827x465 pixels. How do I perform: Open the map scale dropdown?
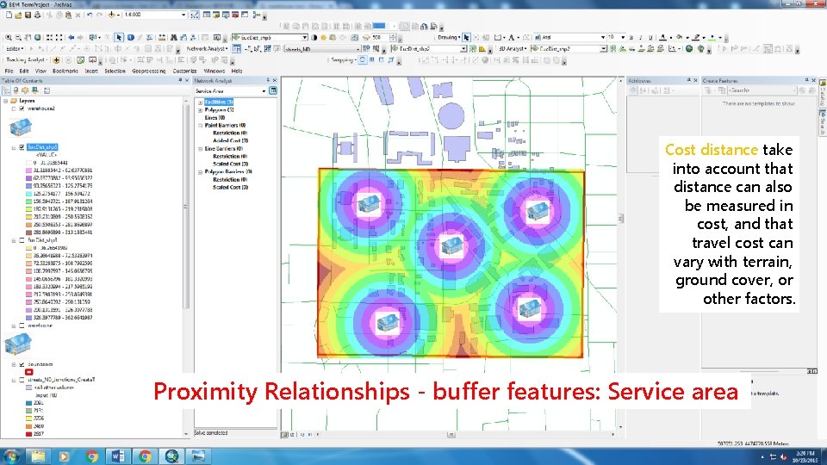183,15
